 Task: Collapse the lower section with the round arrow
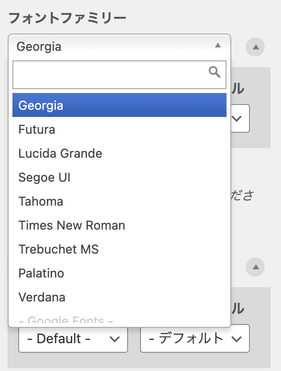pos(255,267)
